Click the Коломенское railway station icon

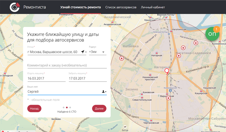pyautogui.click(x=170, y=90)
